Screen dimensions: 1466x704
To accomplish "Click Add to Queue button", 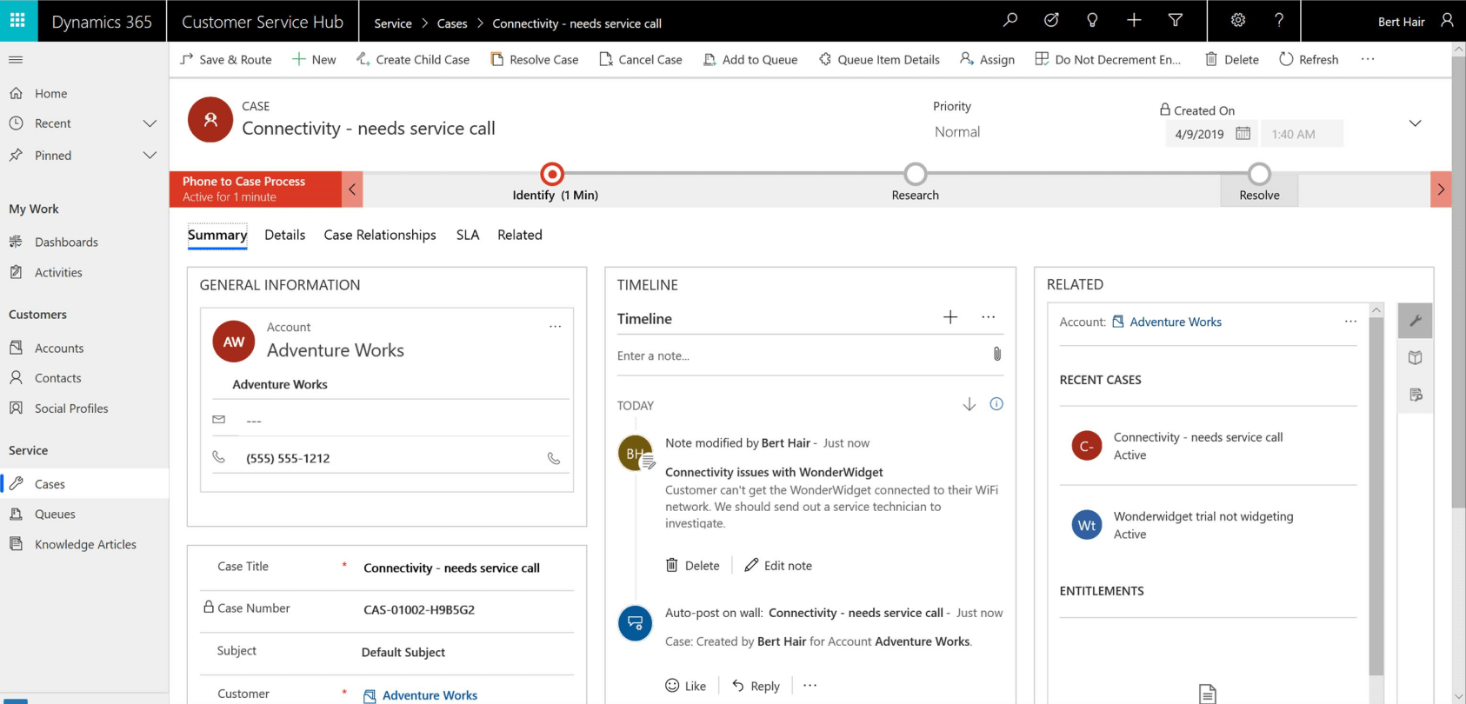I will 750,59.
